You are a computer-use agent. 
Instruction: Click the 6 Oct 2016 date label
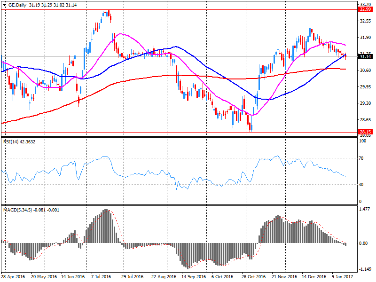pos(222,276)
